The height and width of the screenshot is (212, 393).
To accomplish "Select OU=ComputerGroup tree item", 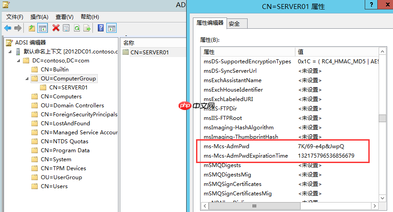I will [68, 79].
